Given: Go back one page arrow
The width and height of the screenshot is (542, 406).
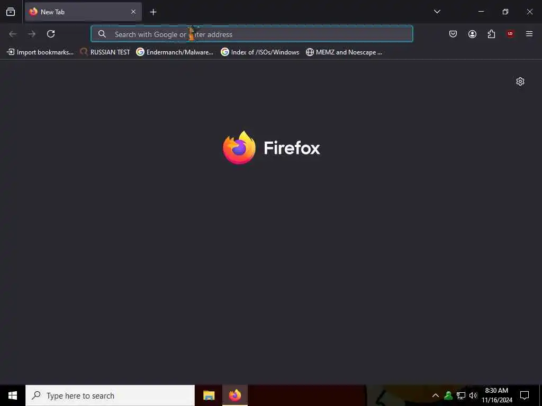Looking at the screenshot, I should [13, 34].
